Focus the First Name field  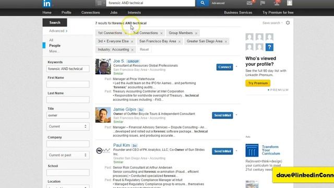(x=68, y=84)
